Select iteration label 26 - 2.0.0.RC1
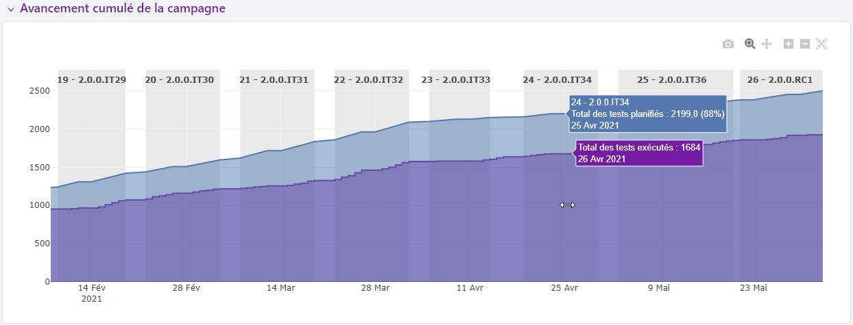The width and height of the screenshot is (853, 325). [x=780, y=80]
